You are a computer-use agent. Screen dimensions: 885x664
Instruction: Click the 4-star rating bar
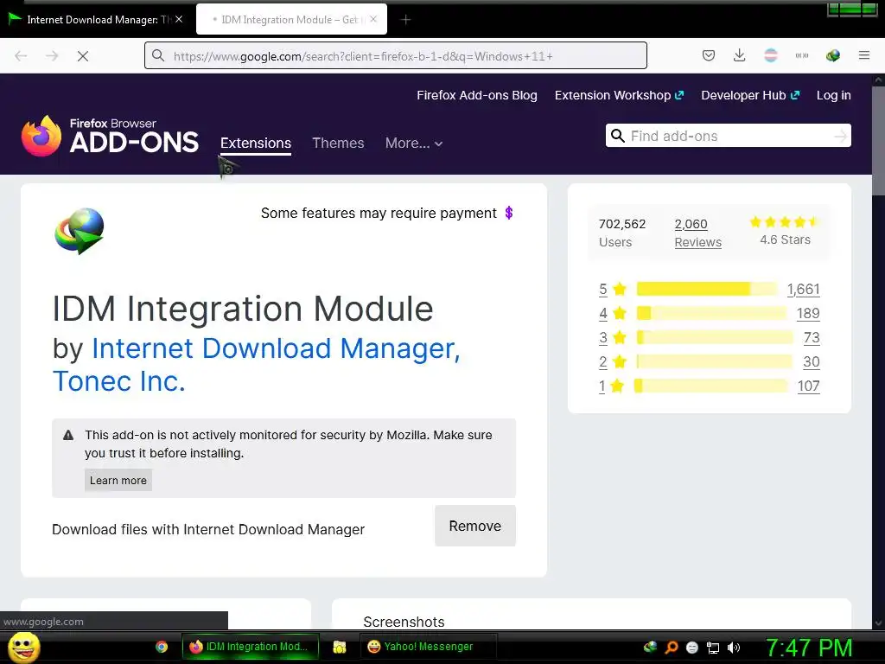(712, 313)
